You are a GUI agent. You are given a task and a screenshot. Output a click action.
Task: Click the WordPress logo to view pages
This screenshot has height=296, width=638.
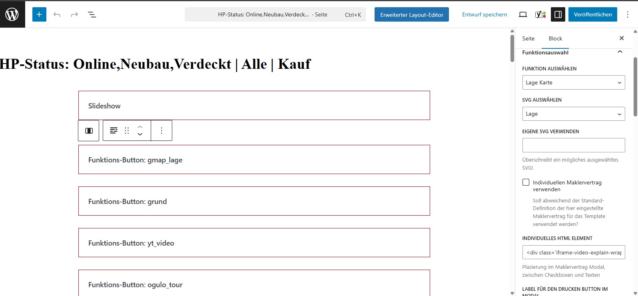click(x=12, y=14)
